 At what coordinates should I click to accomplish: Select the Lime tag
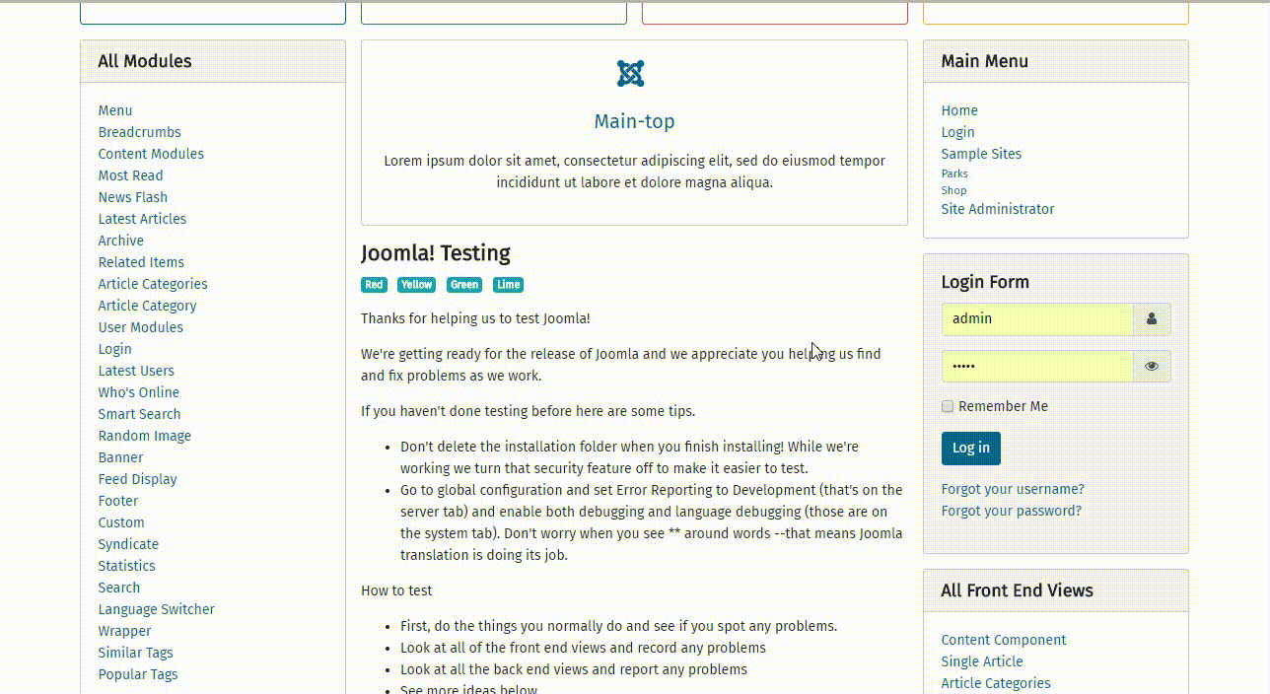(508, 285)
